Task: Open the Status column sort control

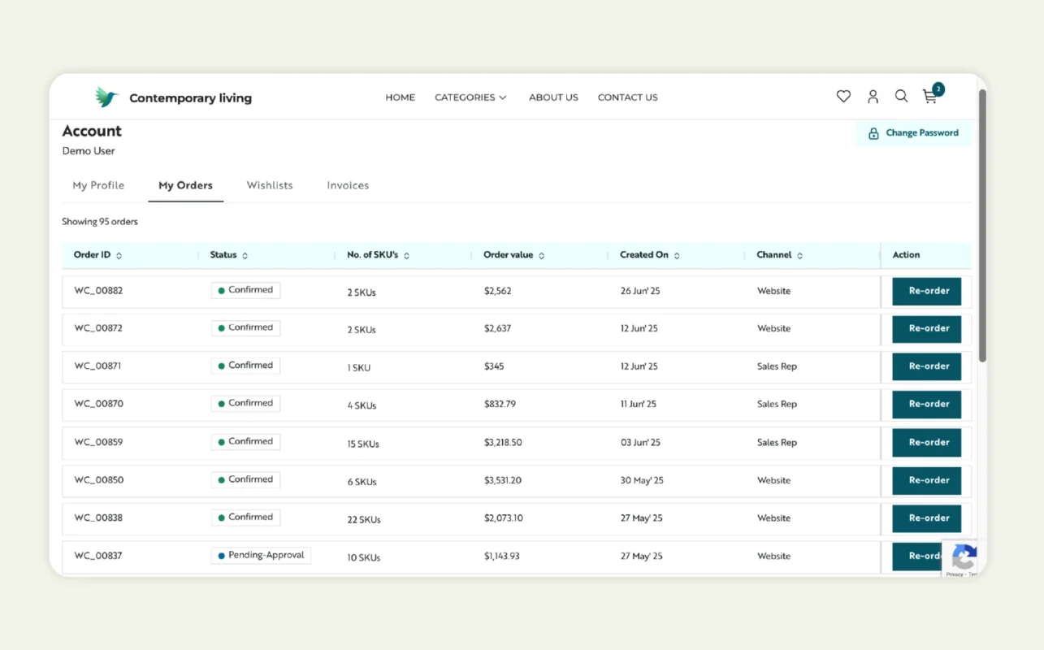Action: [x=247, y=254]
